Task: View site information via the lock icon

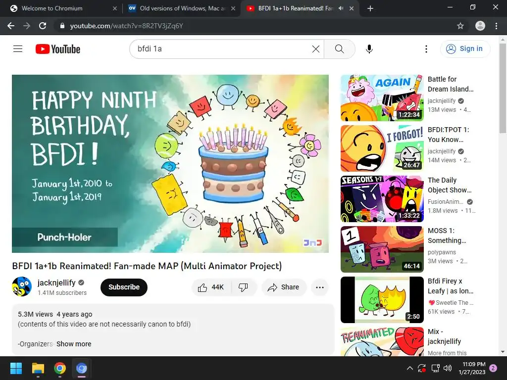Action: coord(62,26)
